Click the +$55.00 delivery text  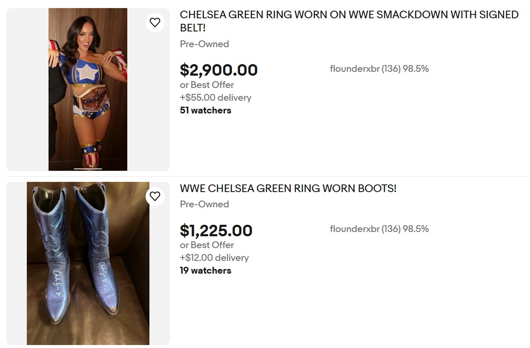(x=215, y=98)
